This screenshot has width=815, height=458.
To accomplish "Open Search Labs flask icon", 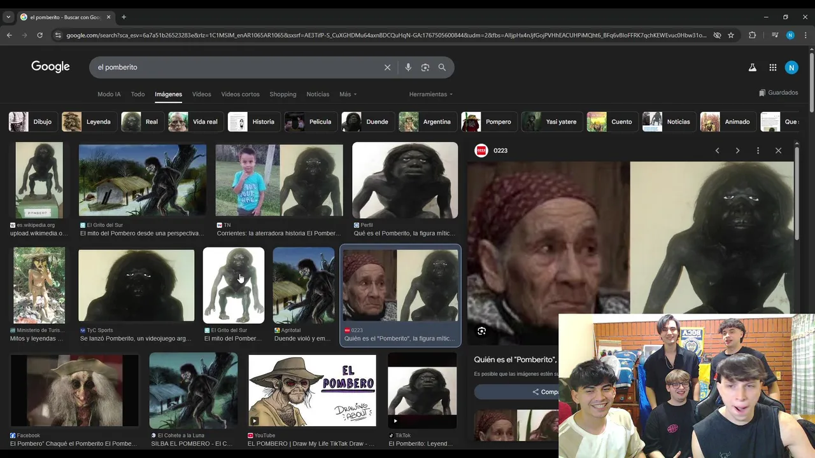I will (x=752, y=67).
